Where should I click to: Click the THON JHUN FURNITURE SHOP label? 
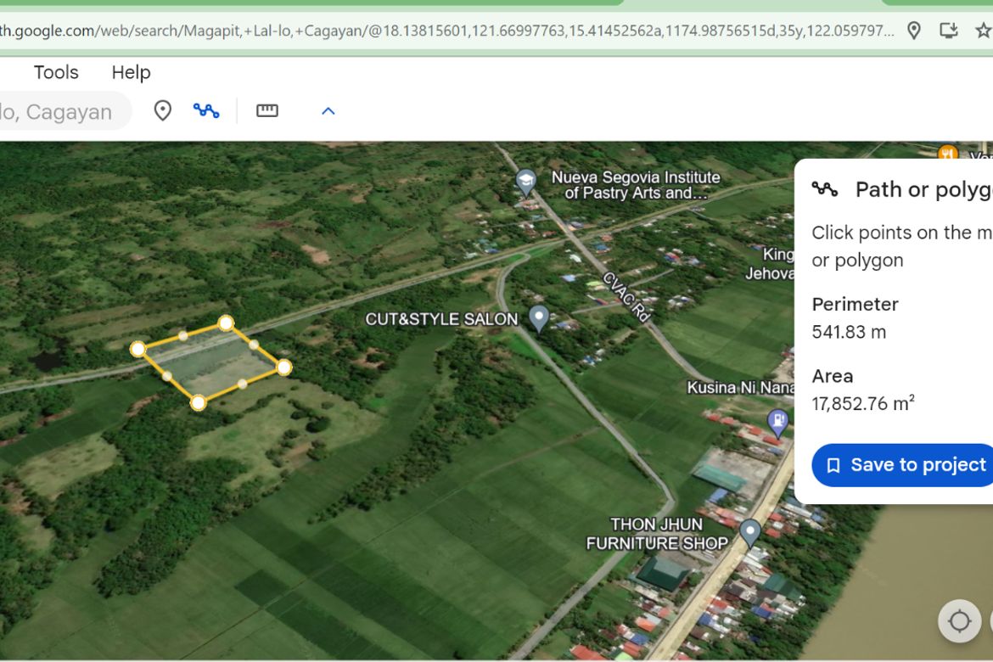pos(657,533)
